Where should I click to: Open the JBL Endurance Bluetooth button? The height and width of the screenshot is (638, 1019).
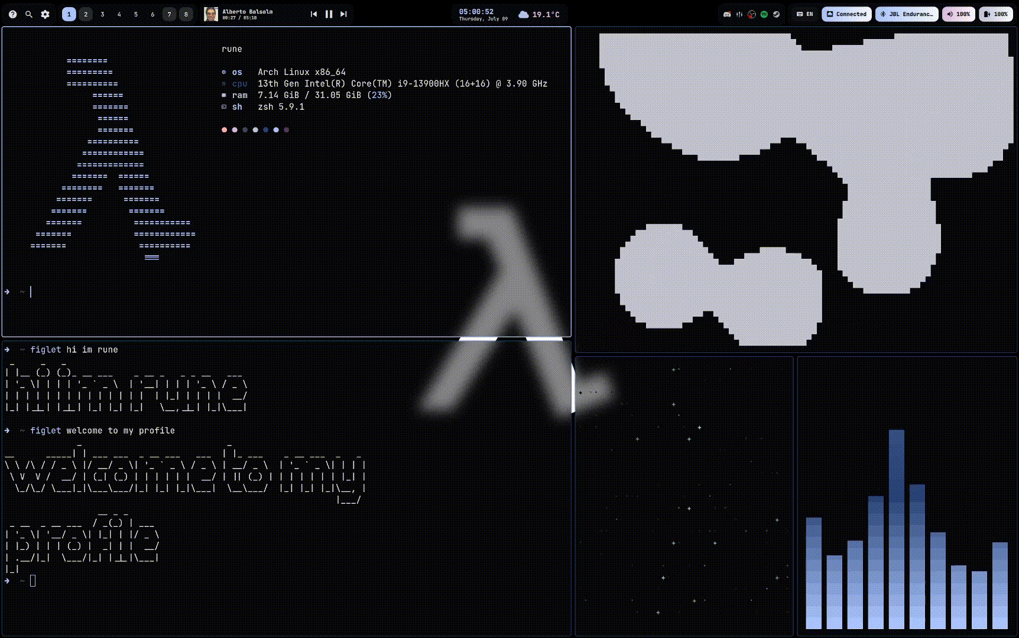907,14
